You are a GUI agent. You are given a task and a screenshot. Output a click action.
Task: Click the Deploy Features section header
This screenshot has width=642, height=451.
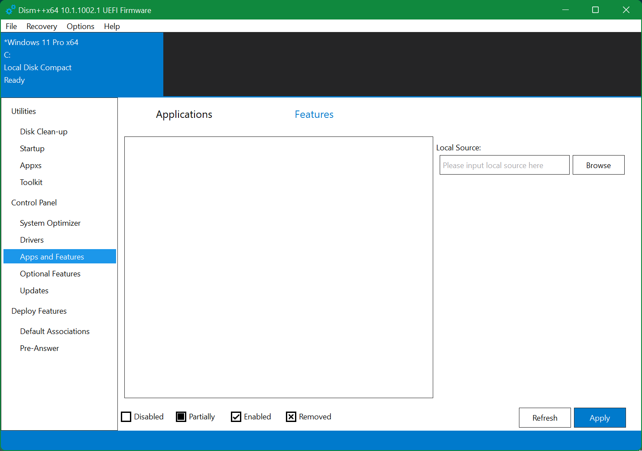tap(39, 311)
